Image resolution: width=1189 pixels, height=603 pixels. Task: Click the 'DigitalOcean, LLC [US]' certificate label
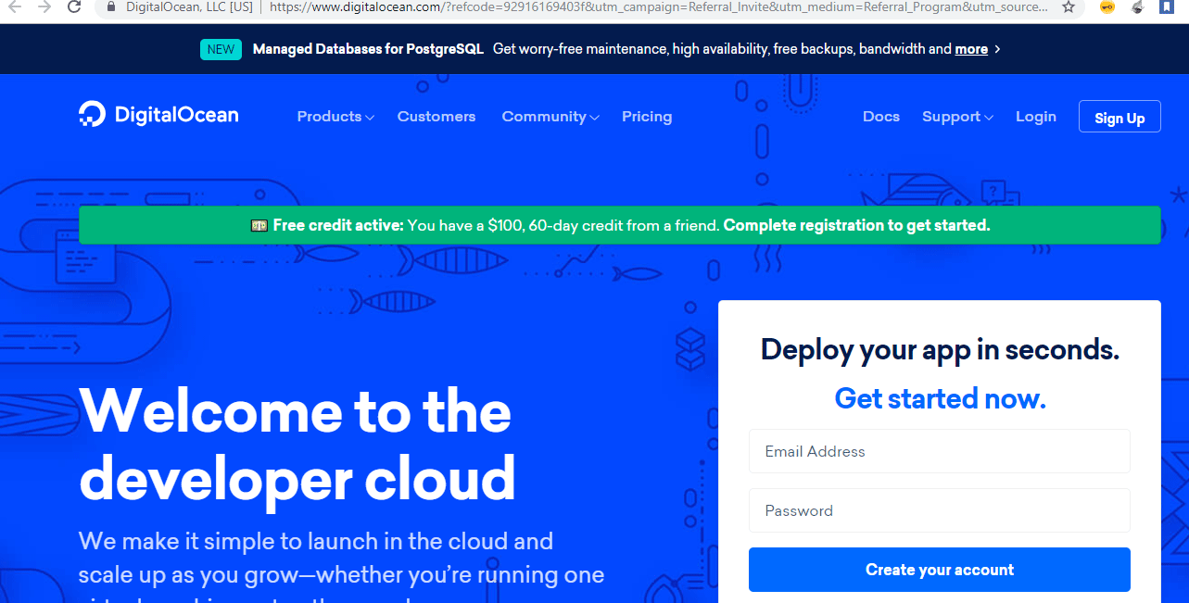point(189,6)
